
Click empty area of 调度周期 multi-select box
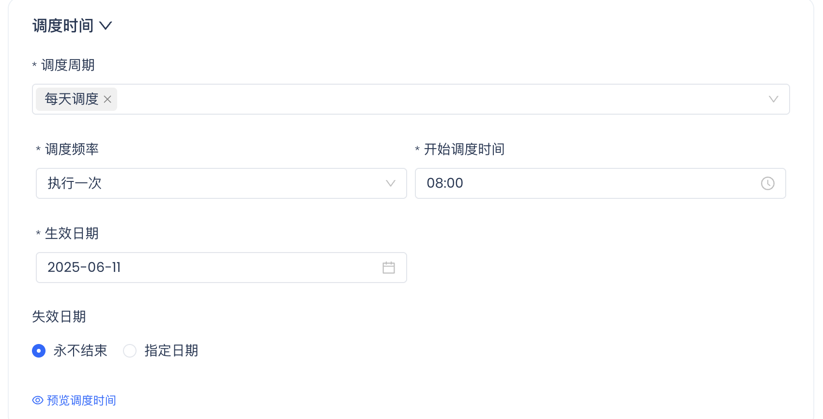click(436, 99)
